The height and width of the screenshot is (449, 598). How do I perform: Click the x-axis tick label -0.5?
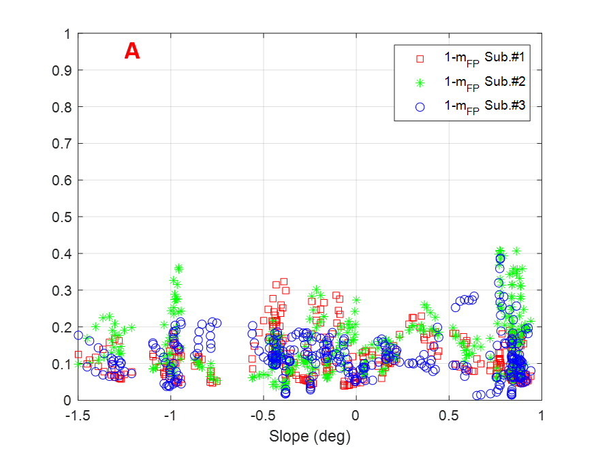[263, 416]
